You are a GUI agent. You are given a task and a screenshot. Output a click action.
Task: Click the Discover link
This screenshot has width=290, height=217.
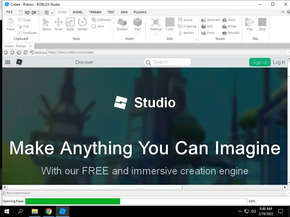tap(84, 62)
